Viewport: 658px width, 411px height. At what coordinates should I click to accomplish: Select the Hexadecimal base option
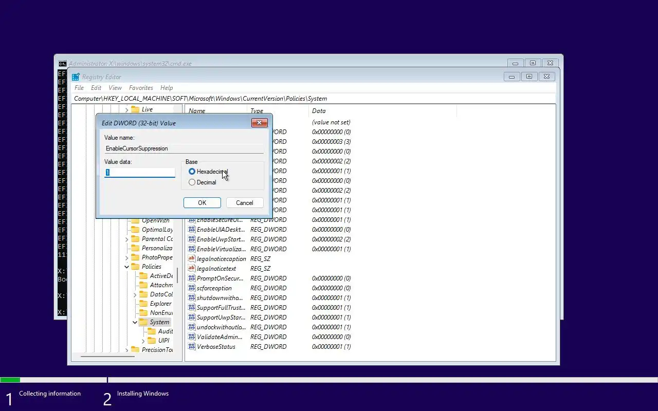click(208, 172)
